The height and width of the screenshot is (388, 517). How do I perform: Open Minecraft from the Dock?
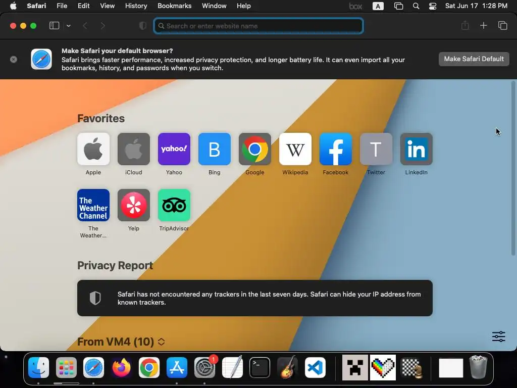point(355,367)
